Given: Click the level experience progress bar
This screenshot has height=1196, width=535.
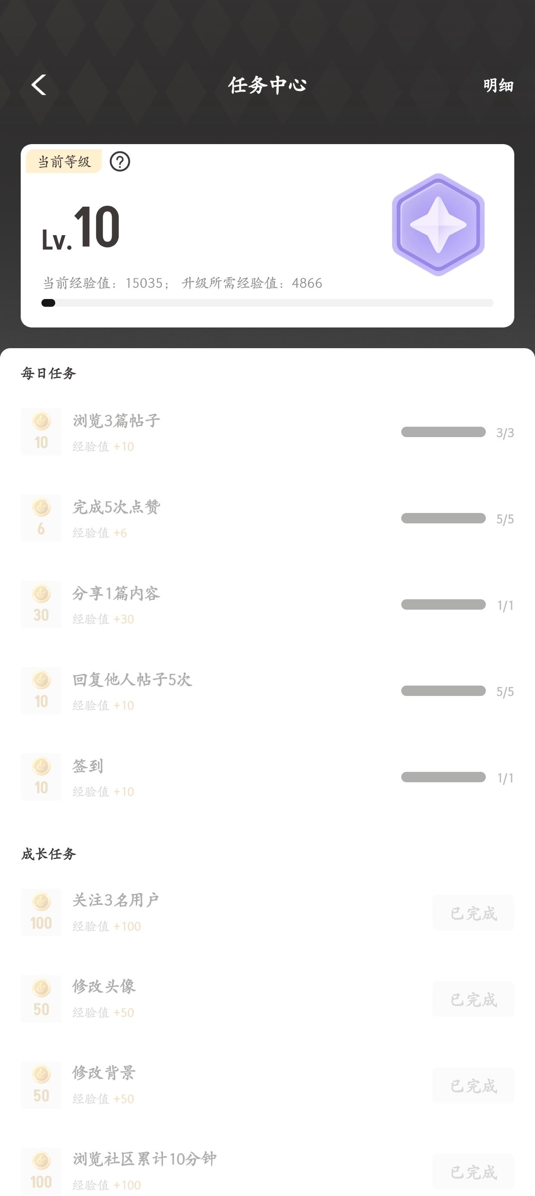Looking at the screenshot, I should (267, 303).
